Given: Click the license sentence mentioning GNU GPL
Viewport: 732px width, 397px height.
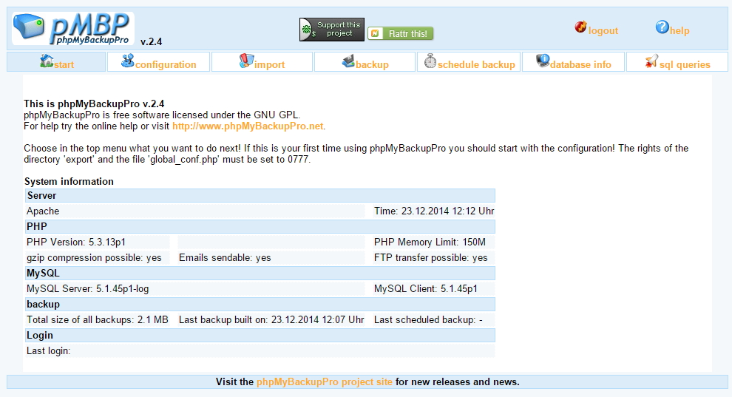Looking at the screenshot, I should pyautogui.click(x=162, y=115).
